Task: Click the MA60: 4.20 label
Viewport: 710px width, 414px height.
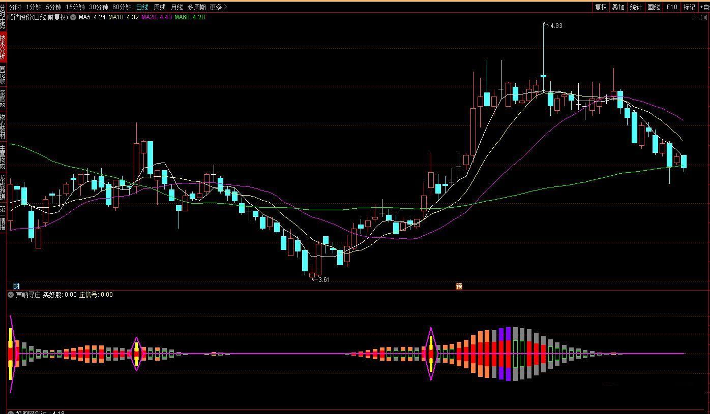Action: pyautogui.click(x=190, y=17)
